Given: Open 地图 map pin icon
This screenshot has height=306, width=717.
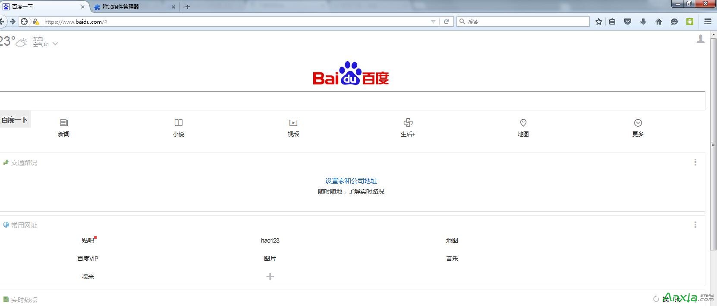Looking at the screenshot, I should [x=523, y=123].
